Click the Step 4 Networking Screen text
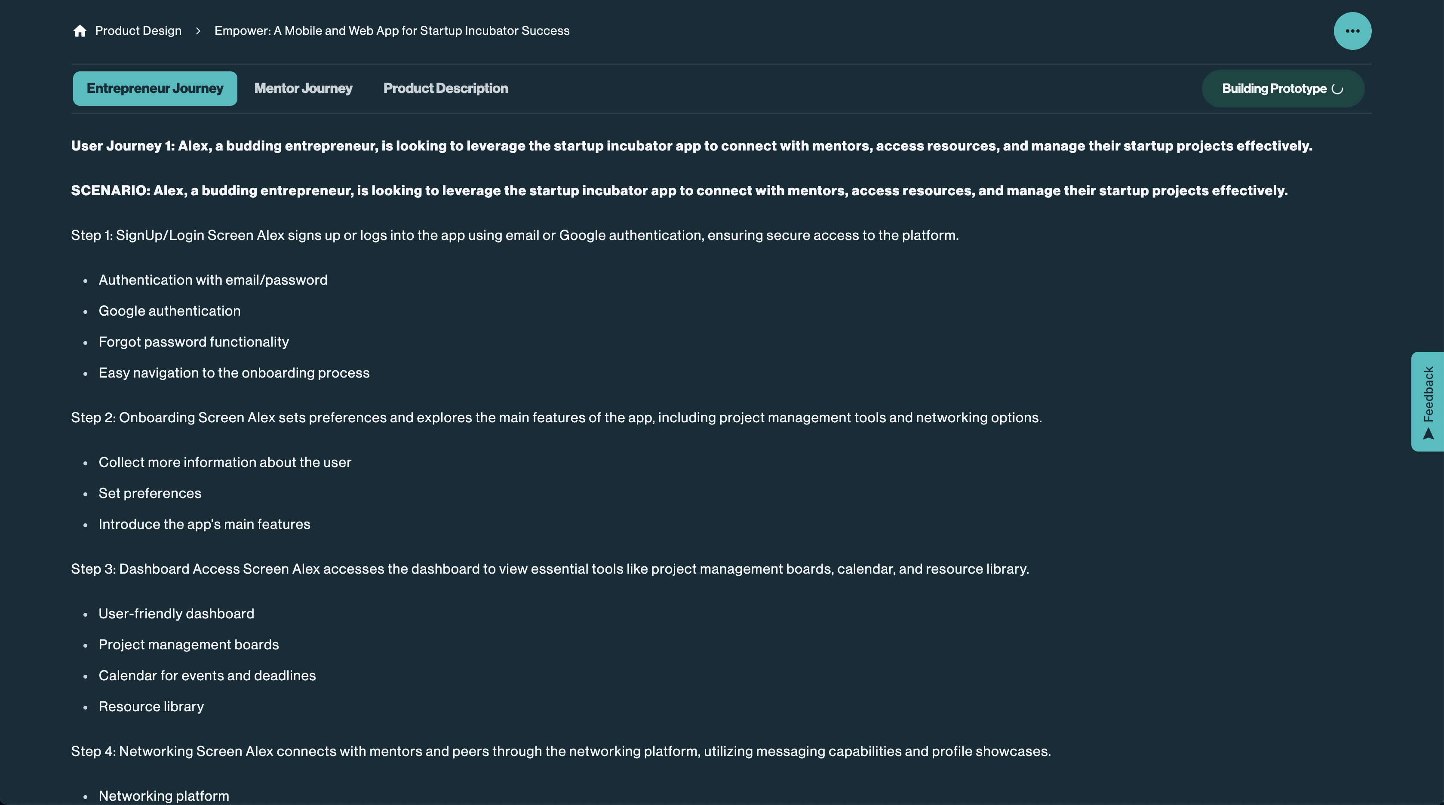 click(x=561, y=751)
